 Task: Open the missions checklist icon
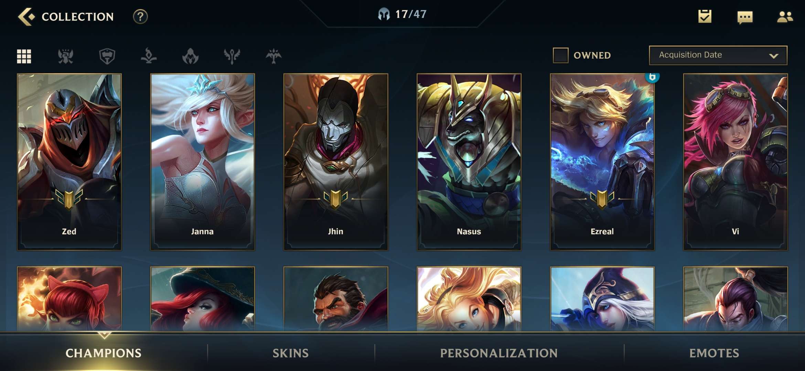(x=705, y=16)
